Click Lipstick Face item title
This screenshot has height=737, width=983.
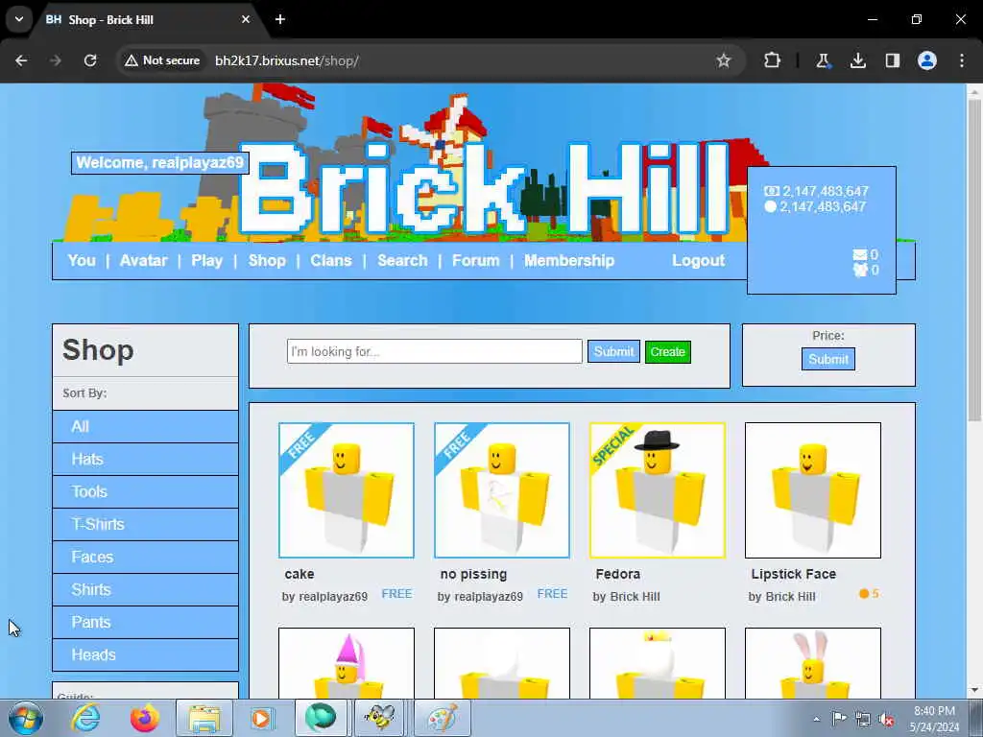point(794,574)
